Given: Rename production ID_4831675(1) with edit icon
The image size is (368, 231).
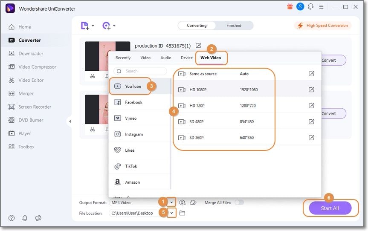Looking at the screenshot, I should (x=198, y=46).
